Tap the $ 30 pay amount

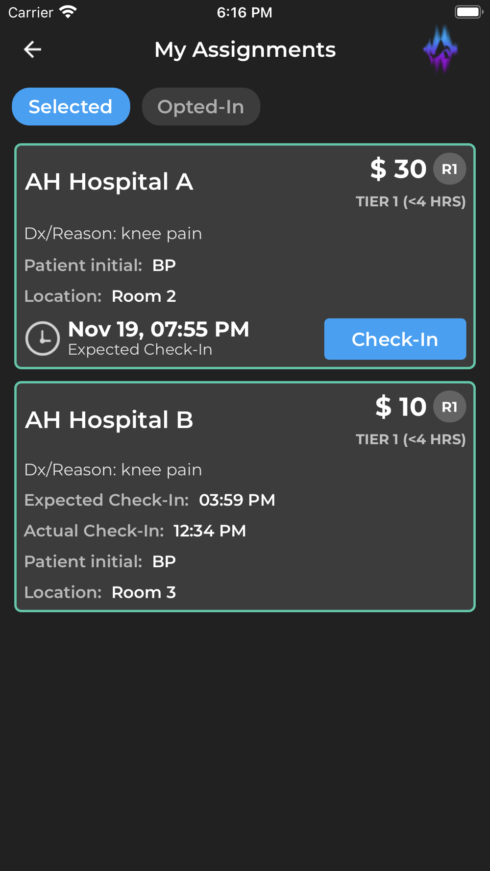coord(398,169)
